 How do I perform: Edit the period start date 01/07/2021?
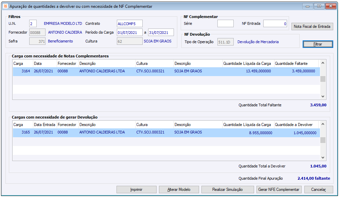[x=129, y=33]
